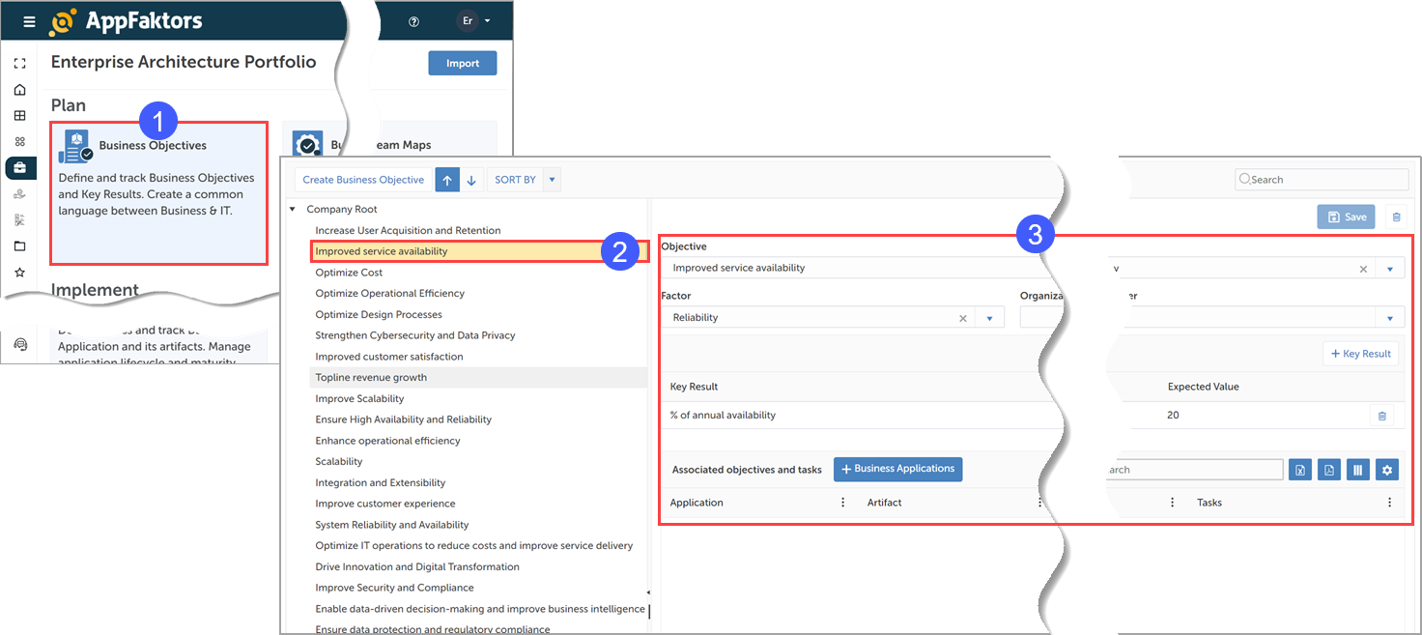Open the hamburger menu beside AppFaktors logo
This screenshot has height=635, width=1422.
coord(29,21)
